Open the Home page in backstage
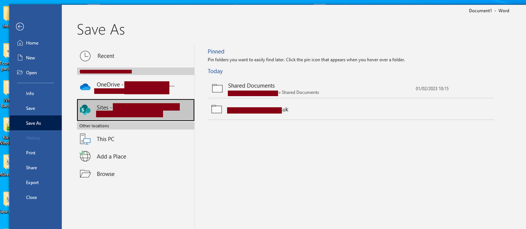This screenshot has width=526, height=229. [32, 43]
